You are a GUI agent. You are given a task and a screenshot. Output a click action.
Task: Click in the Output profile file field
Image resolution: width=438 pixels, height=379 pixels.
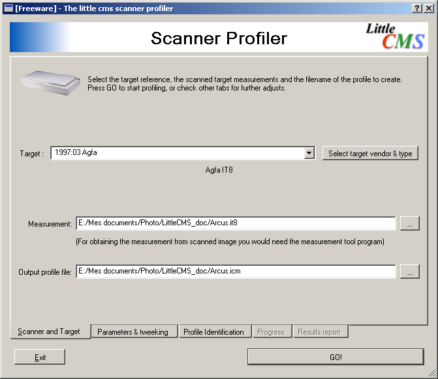pyautogui.click(x=236, y=271)
